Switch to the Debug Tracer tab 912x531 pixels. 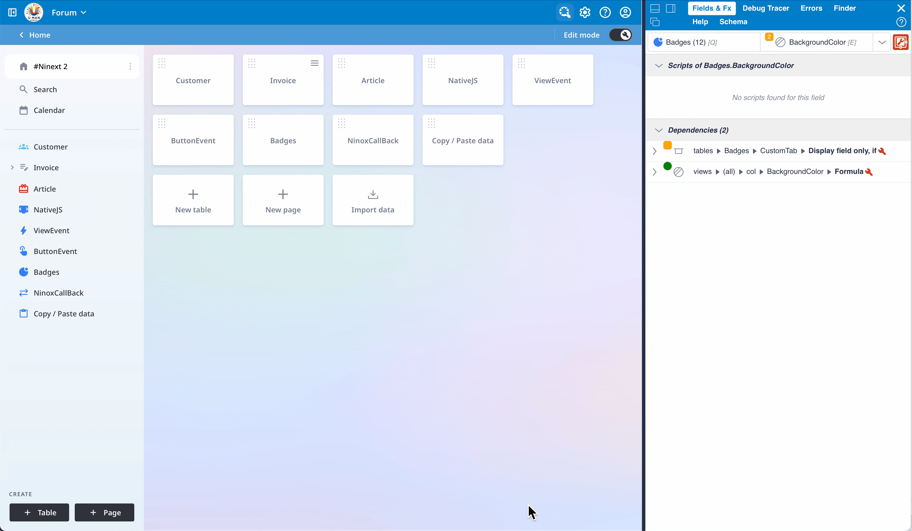pyautogui.click(x=765, y=8)
